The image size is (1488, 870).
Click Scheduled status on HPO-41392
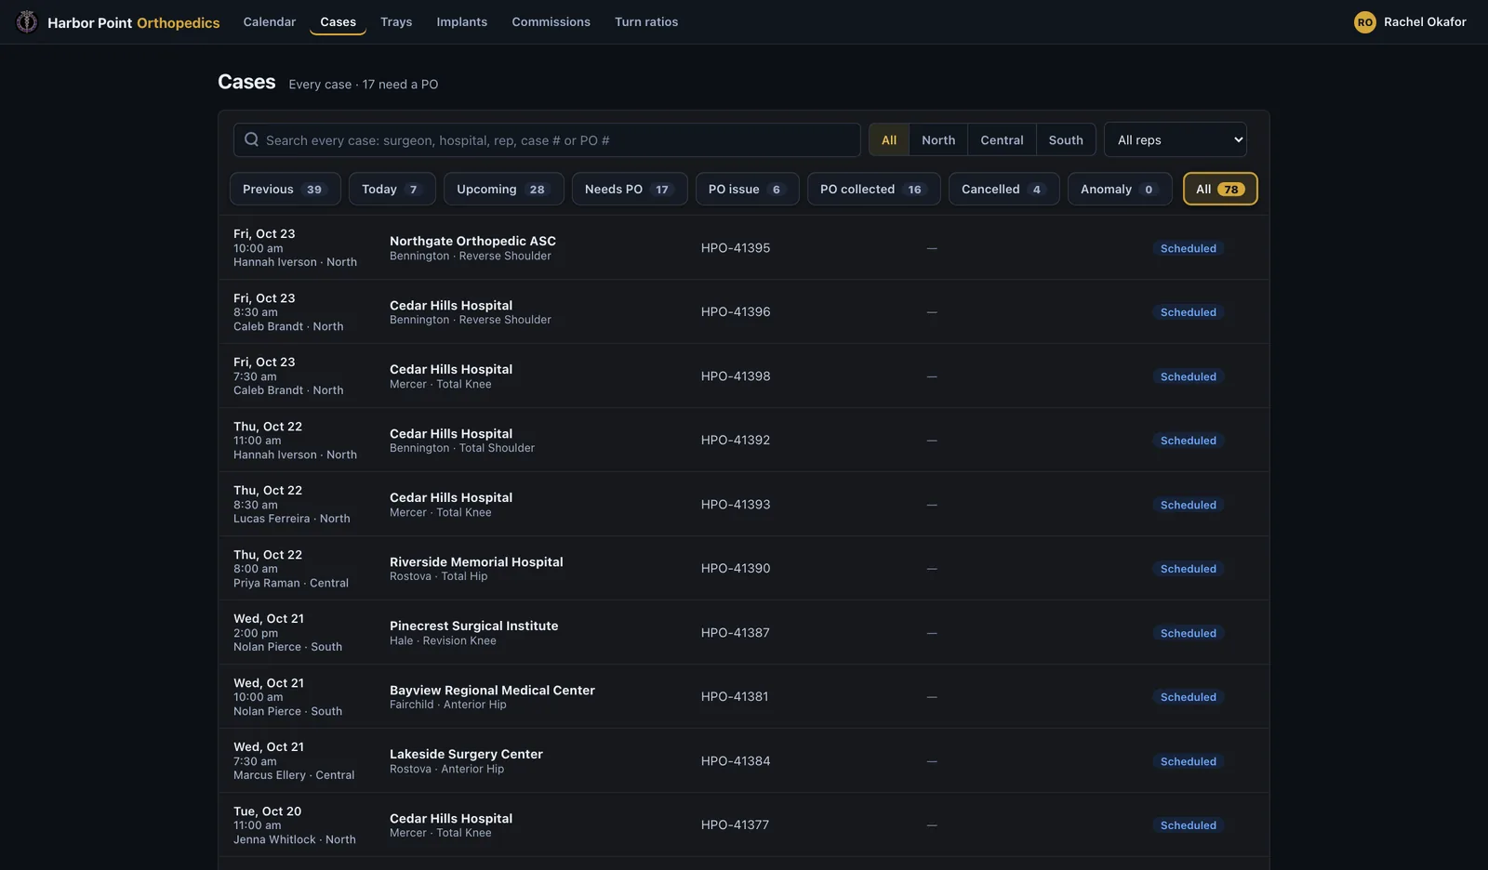tap(1189, 441)
